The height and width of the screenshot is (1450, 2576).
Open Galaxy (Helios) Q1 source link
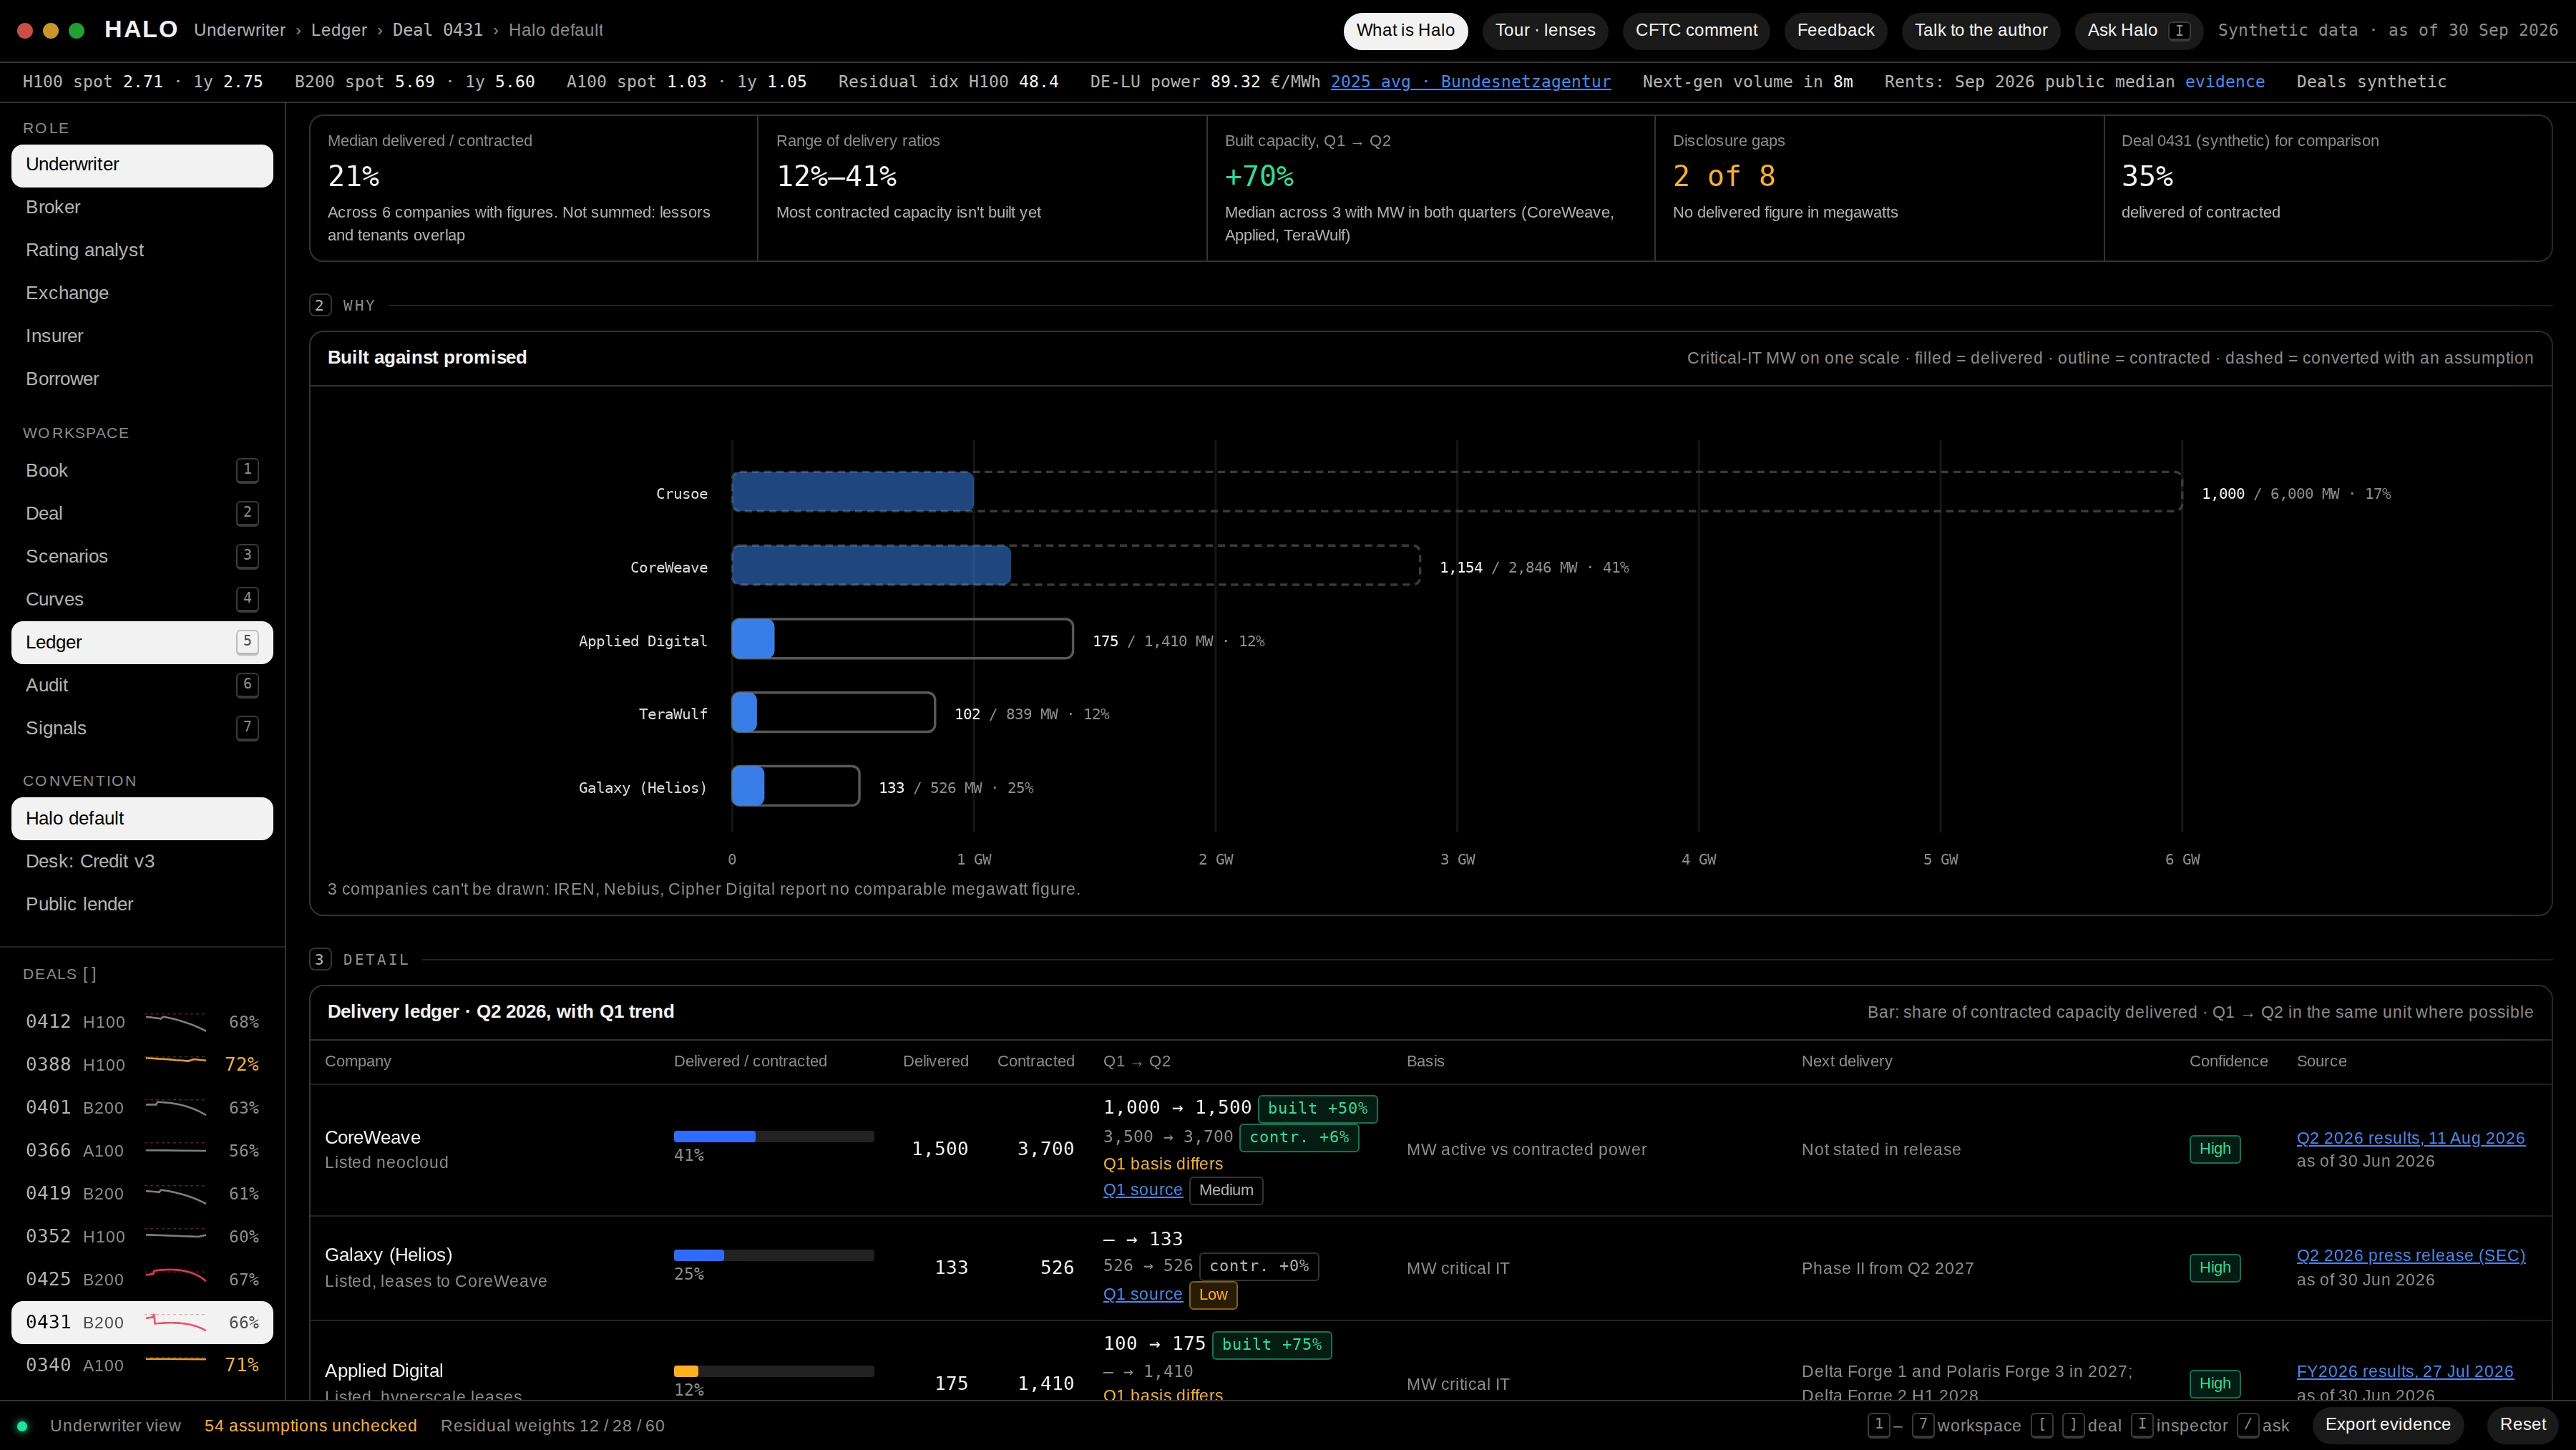1142,1294
